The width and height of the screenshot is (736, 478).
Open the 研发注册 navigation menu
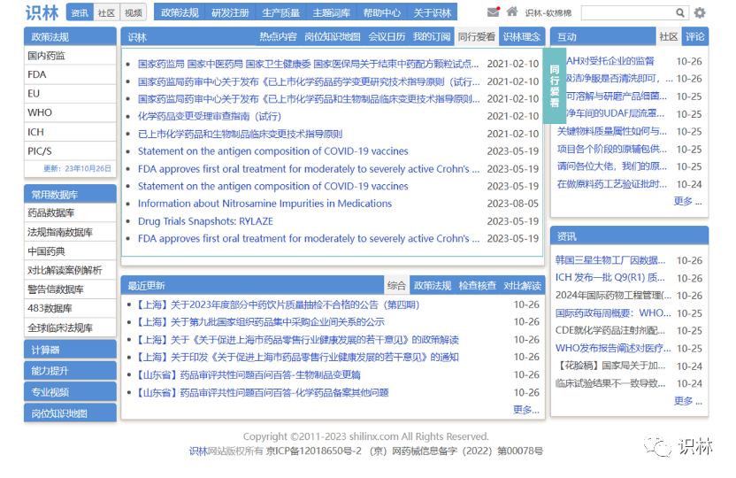pyautogui.click(x=231, y=12)
